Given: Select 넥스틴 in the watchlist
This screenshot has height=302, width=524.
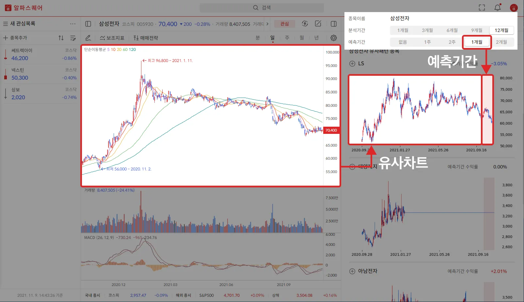Looking at the screenshot, I should point(40,74).
